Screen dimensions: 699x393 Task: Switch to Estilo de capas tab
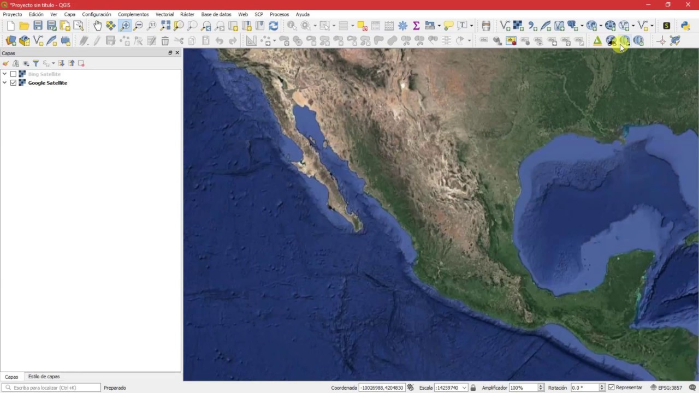(44, 377)
